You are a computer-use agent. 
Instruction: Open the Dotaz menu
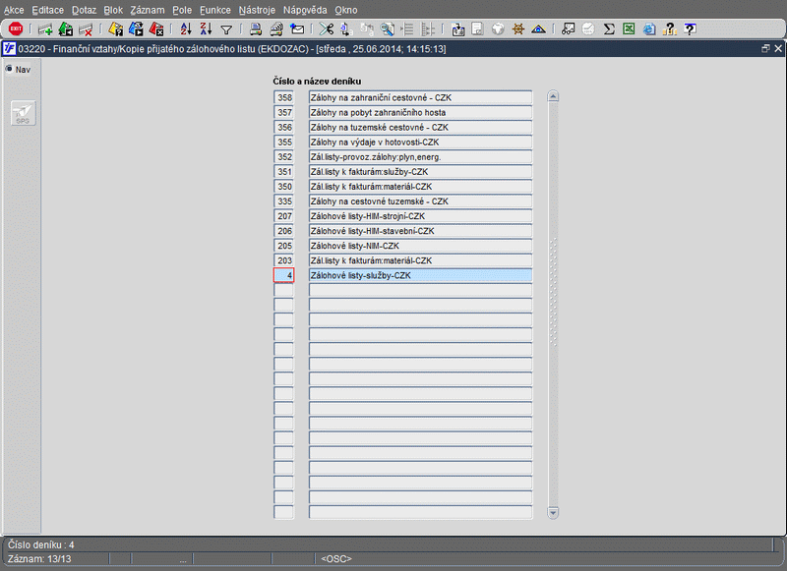point(84,10)
